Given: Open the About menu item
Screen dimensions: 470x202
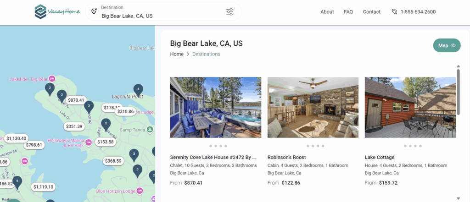Looking at the screenshot, I should click(x=327, y=12).
